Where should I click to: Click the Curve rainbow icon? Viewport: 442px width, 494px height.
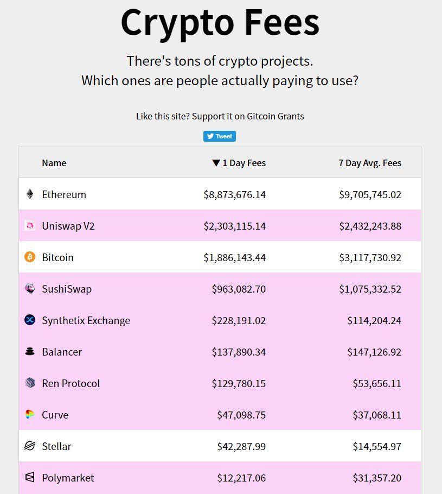[30, 414]
